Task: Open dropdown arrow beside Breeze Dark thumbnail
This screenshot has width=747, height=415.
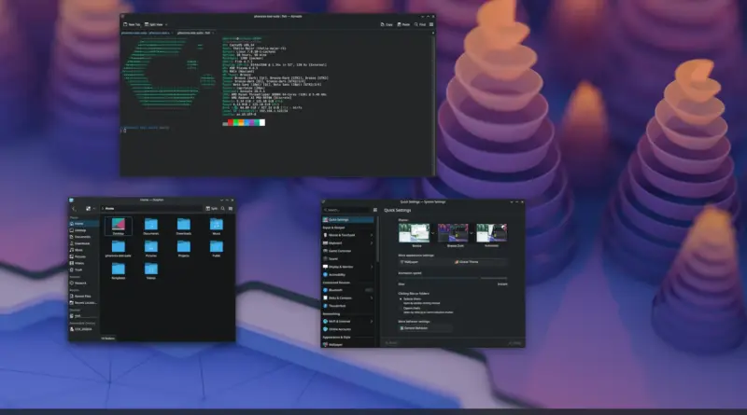Action: tap(472, 233)
